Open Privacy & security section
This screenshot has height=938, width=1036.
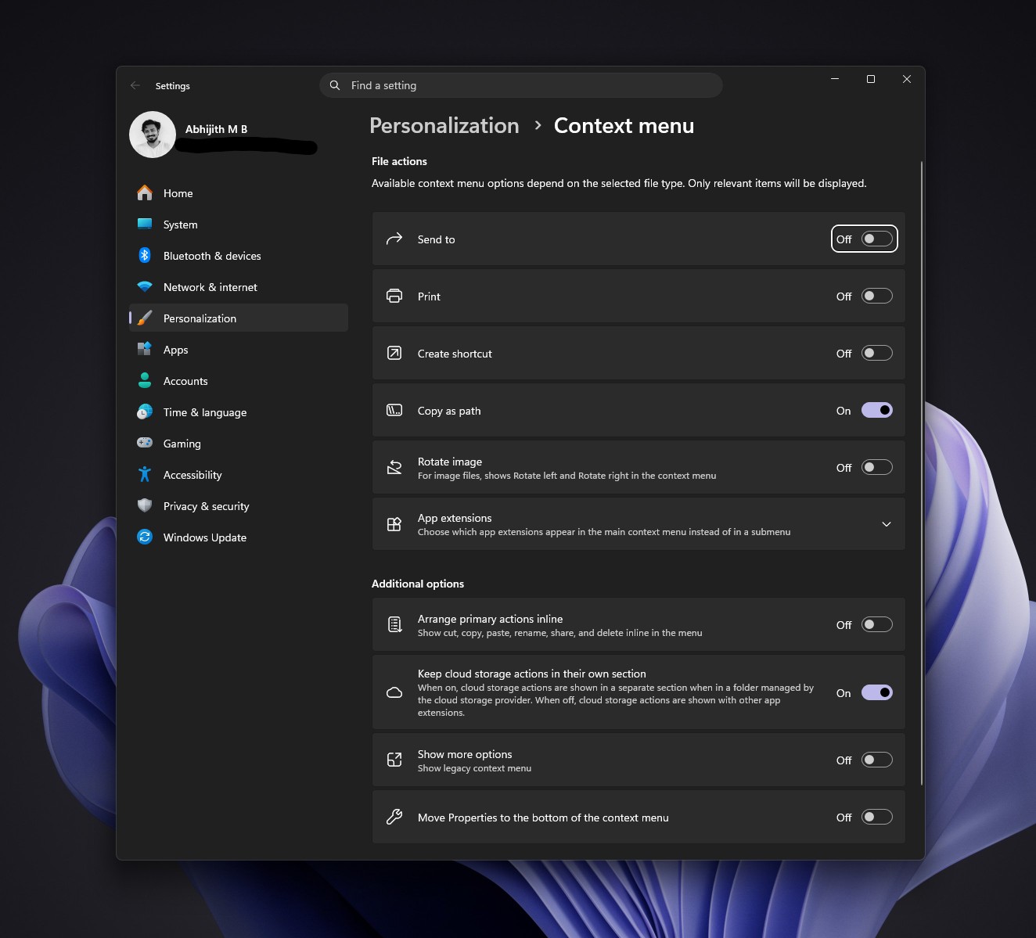239,505
